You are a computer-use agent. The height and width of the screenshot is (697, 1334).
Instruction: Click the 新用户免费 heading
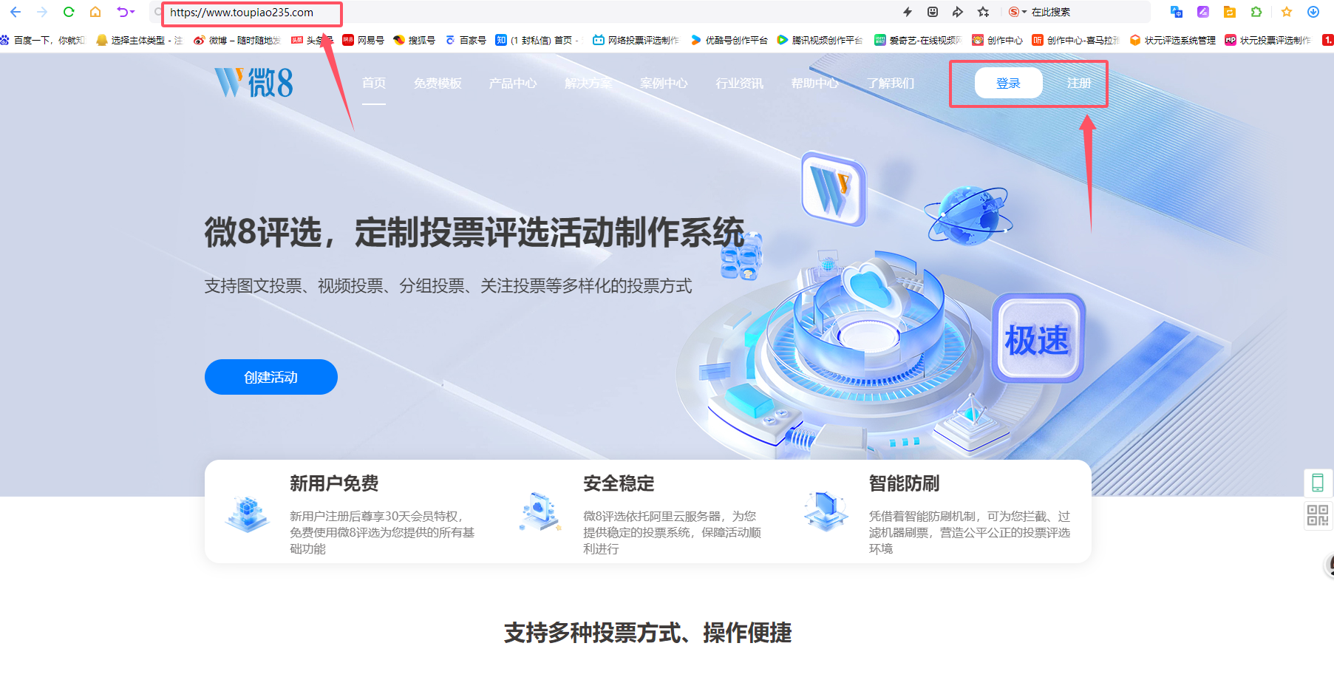tap(334, 483)
